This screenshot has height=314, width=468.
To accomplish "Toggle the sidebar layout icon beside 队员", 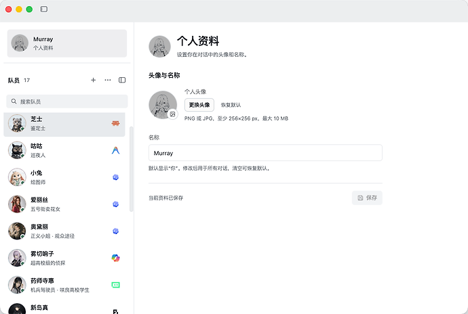I will pyautogui.click(x=122, y=80).
